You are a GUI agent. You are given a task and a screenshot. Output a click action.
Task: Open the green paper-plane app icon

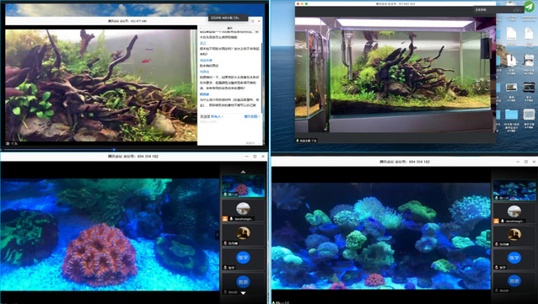pos(530,7)
